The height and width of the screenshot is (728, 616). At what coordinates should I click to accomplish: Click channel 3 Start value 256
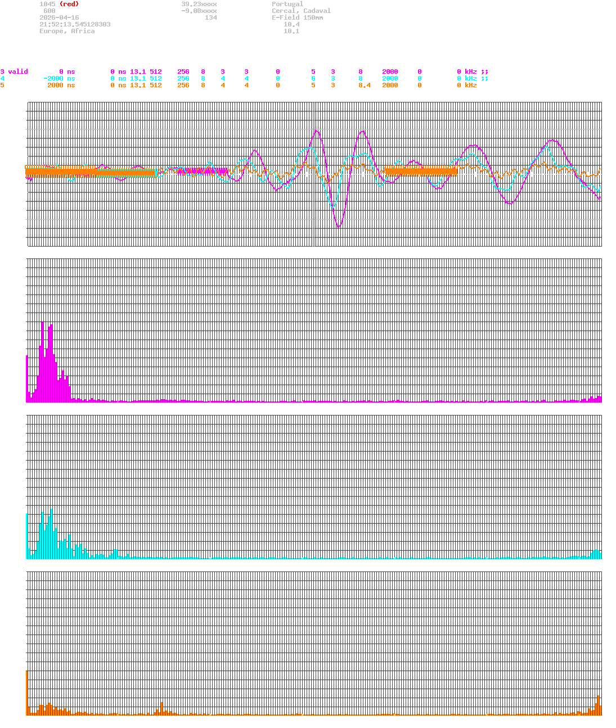tap(182, 72)
